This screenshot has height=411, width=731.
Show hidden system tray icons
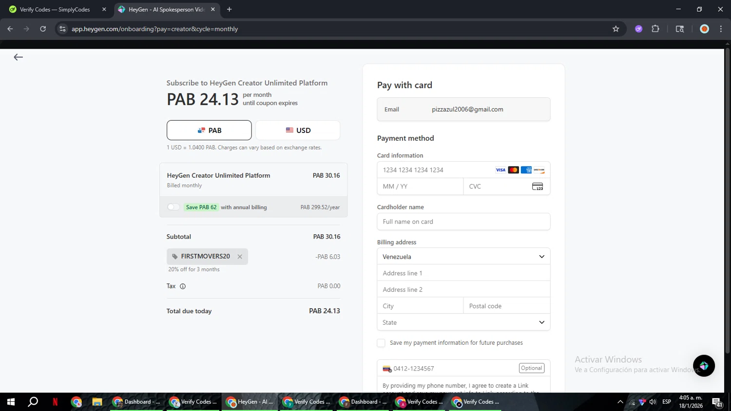[x=620, y=402]
